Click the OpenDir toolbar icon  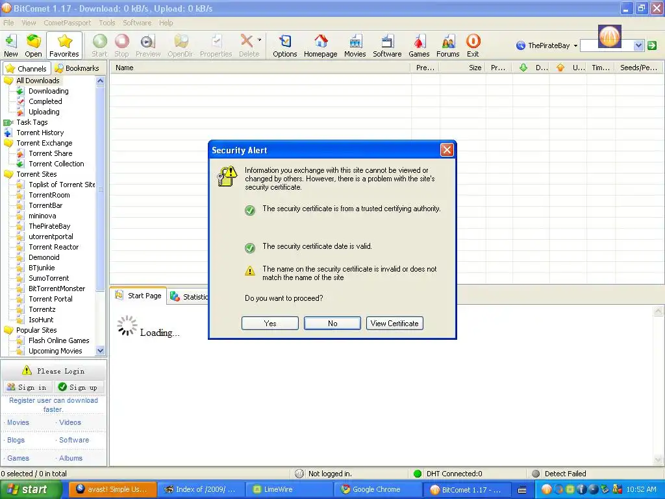pyautogui.click(x=181, y=45)
